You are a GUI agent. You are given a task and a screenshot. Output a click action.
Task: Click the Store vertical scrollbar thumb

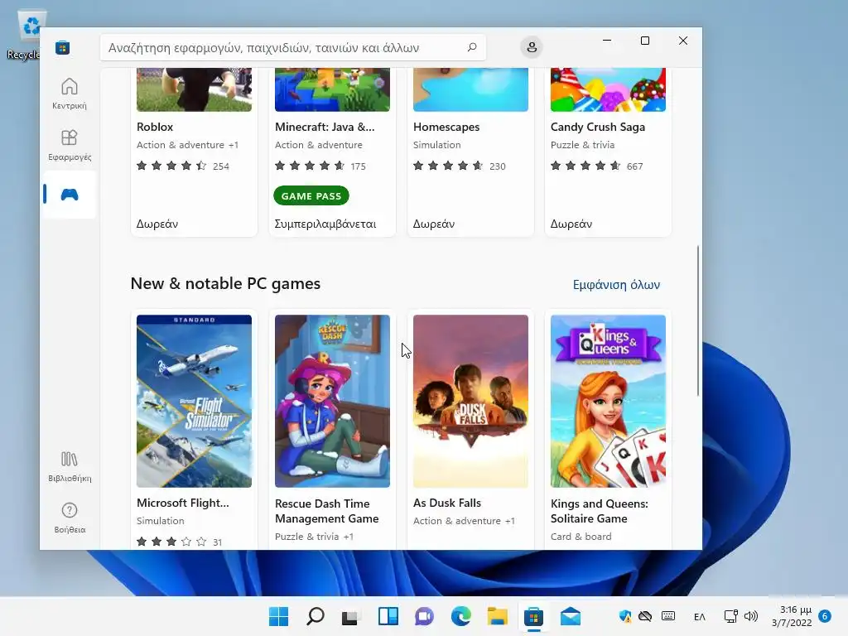[x=697, y=320]
